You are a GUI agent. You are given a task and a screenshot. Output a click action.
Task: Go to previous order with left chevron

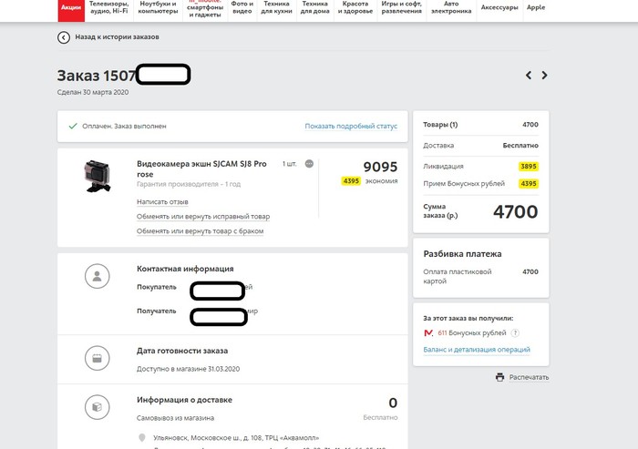click(x=529, y=76)
